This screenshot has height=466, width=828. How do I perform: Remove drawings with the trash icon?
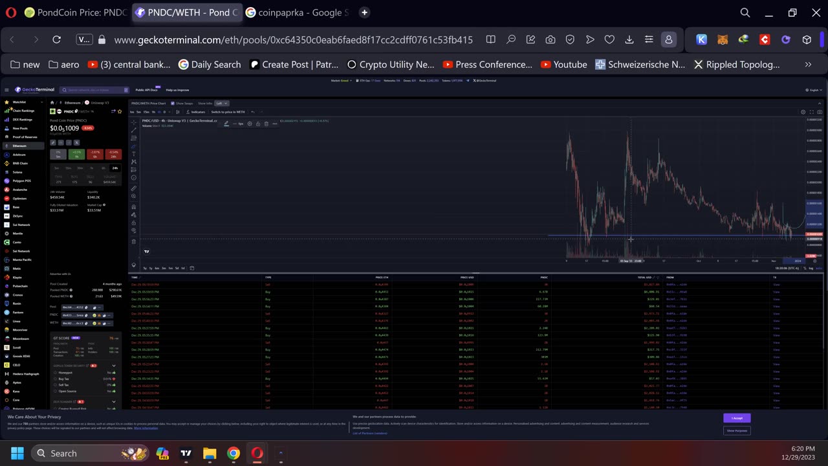[134, 241]
